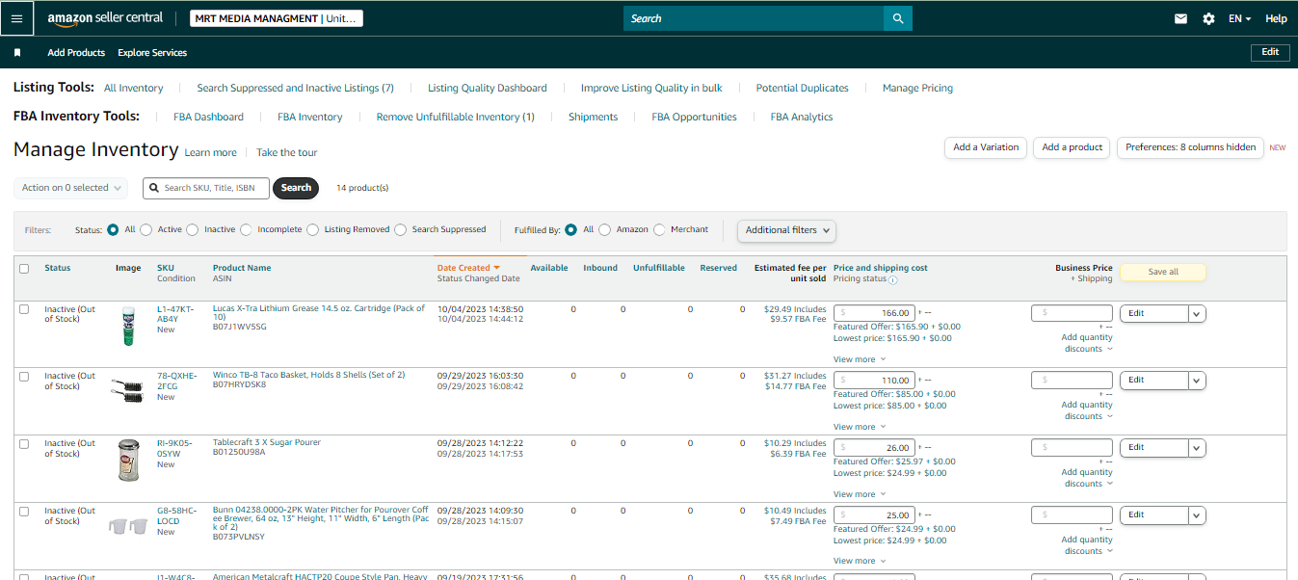Click the bookmark icon in favorites bar
This screenshot has width=1298, height=580.
coord(17,53)
